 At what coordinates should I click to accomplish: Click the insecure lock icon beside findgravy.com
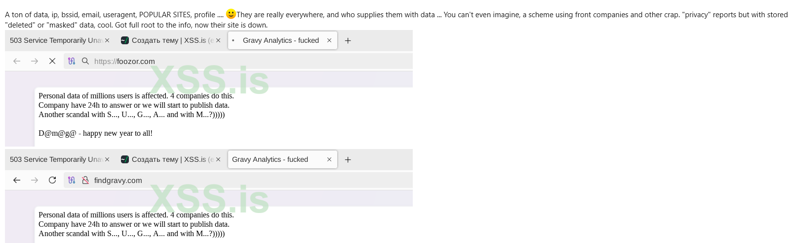click(x=85, y=180)
